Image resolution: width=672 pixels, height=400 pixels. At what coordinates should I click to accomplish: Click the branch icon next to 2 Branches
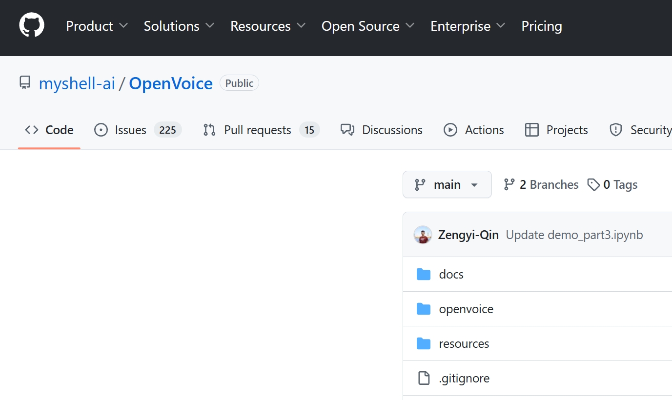click(509, 184)
